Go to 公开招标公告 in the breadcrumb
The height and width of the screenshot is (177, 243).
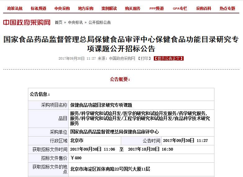point(100,22)
